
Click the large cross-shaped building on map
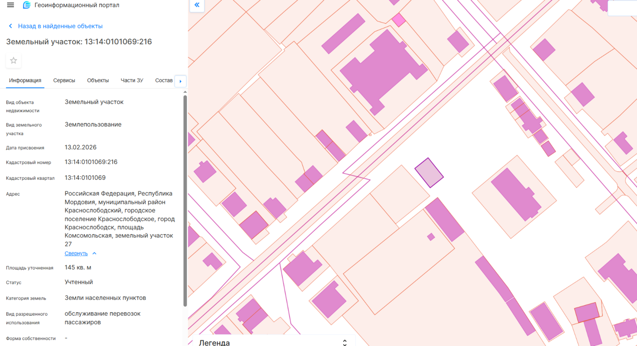tap(380, 70)
